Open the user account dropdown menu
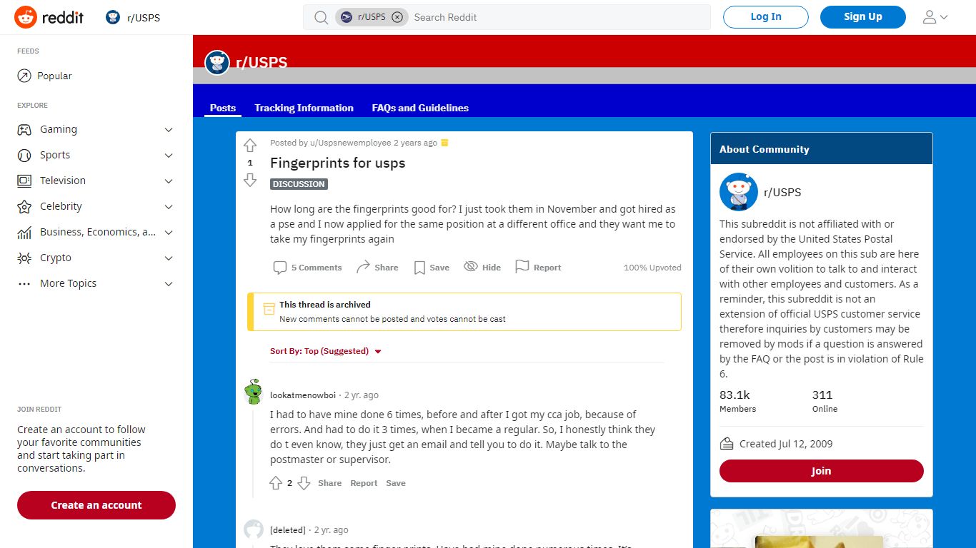Viewport: 976px width, 548px height. (x=935, y=17)
